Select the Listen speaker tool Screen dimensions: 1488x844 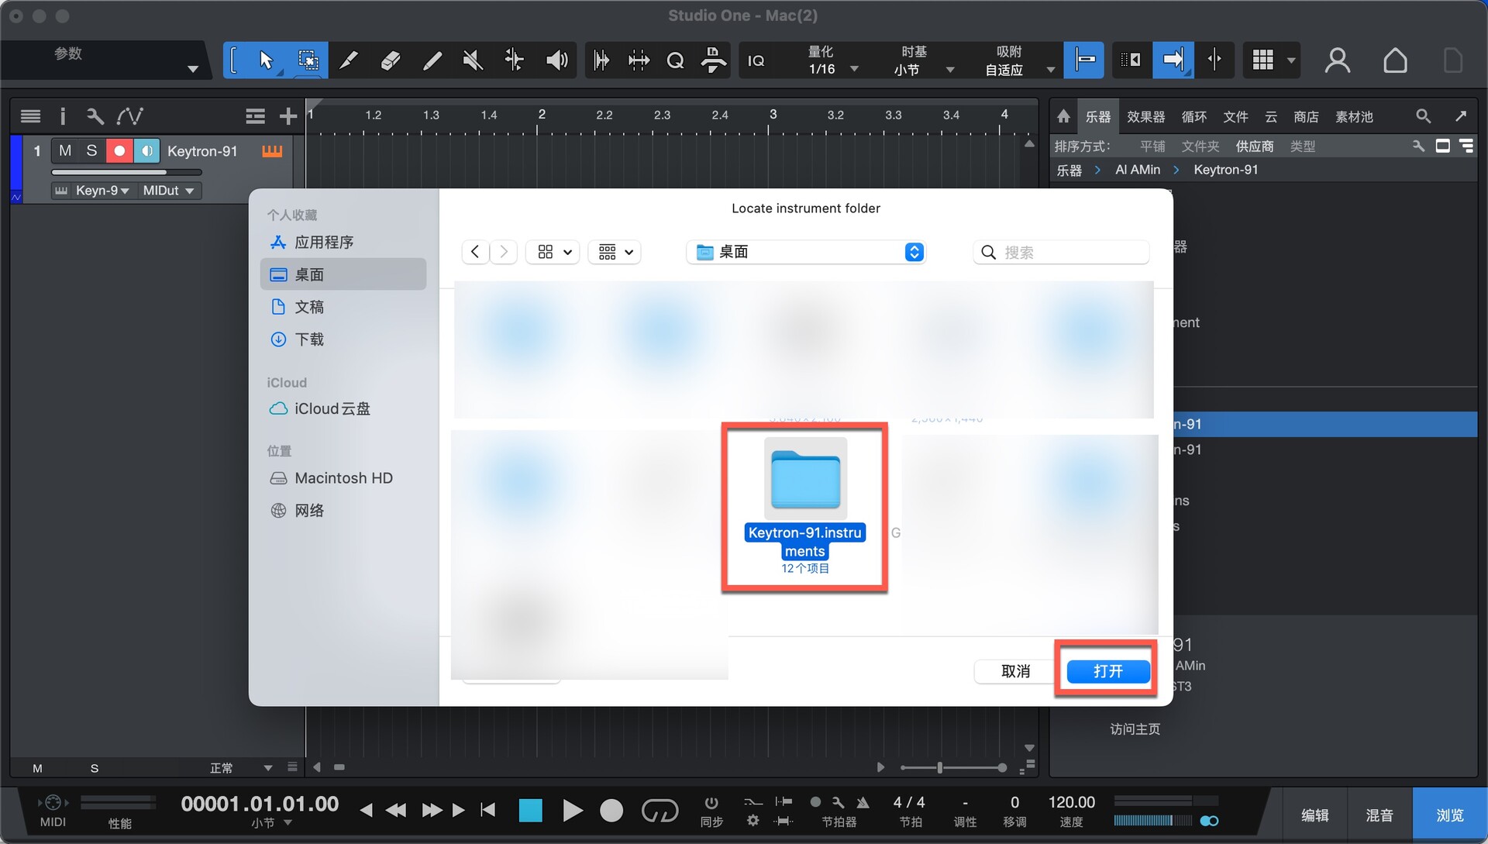pyautogui.click(x=556, y=60)
